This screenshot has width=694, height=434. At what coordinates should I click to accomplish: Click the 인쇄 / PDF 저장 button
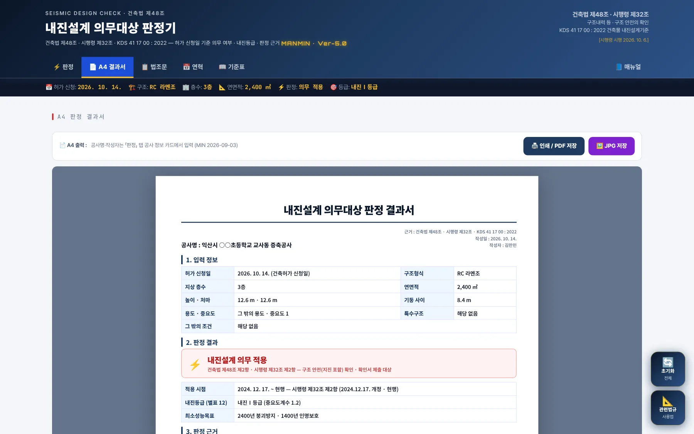pyautogui.click(x=554, y=146)
